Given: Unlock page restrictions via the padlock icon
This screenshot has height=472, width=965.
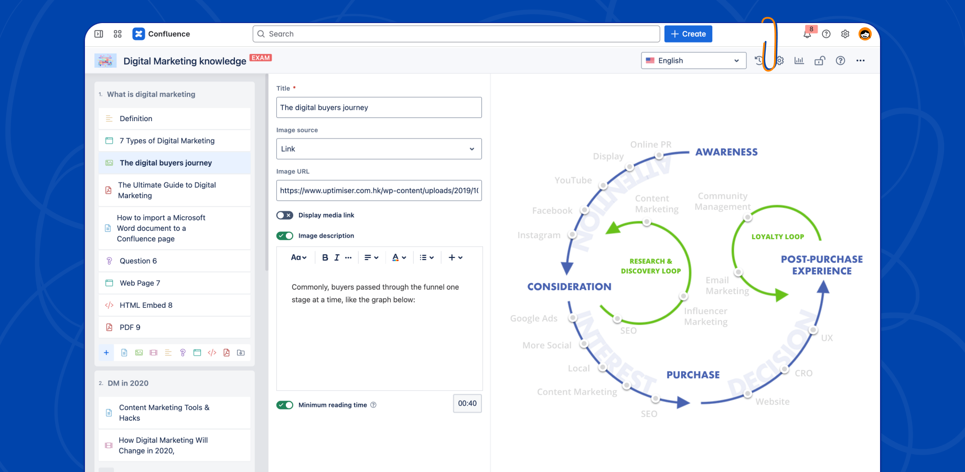Looking at the screenshot, I should 819,60.
